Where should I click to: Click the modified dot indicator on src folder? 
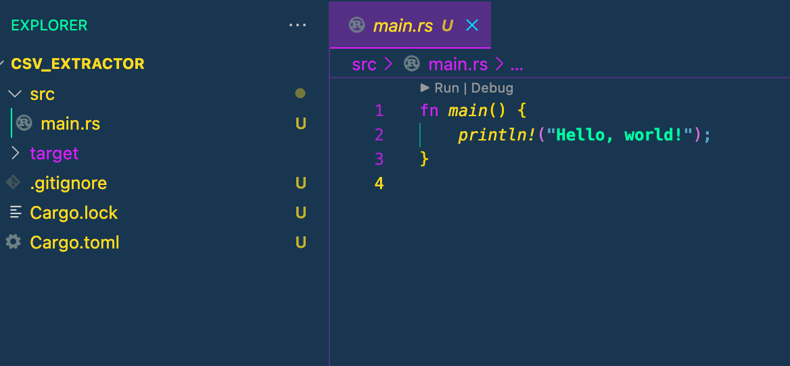[x=300, y=94]
